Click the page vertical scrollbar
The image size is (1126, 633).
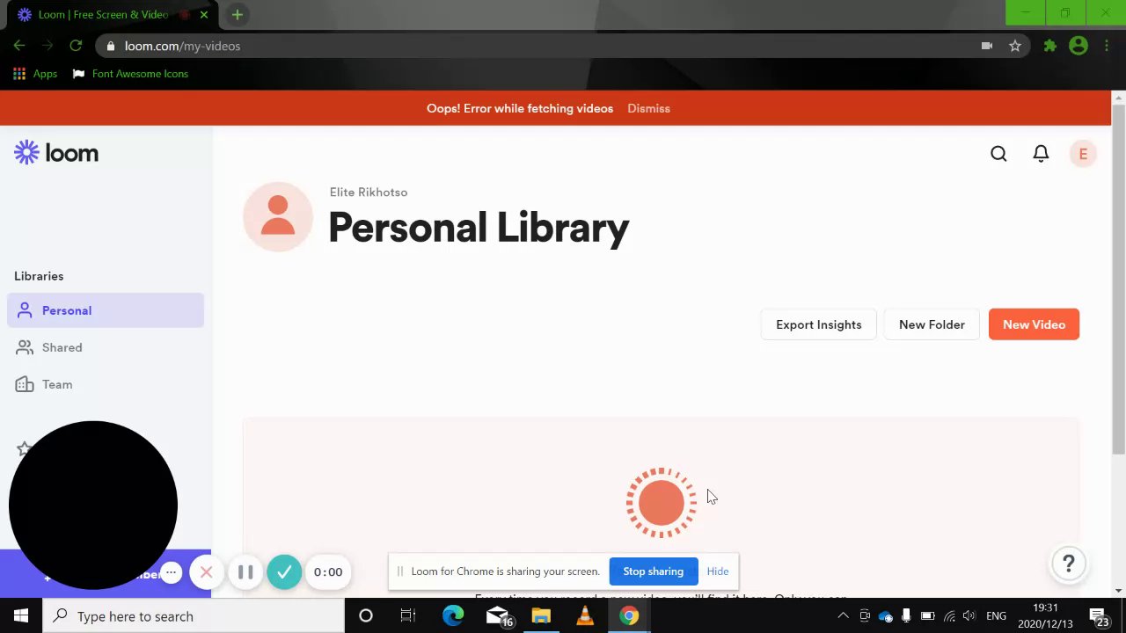pyautogui.click(x=1118, y=279)
